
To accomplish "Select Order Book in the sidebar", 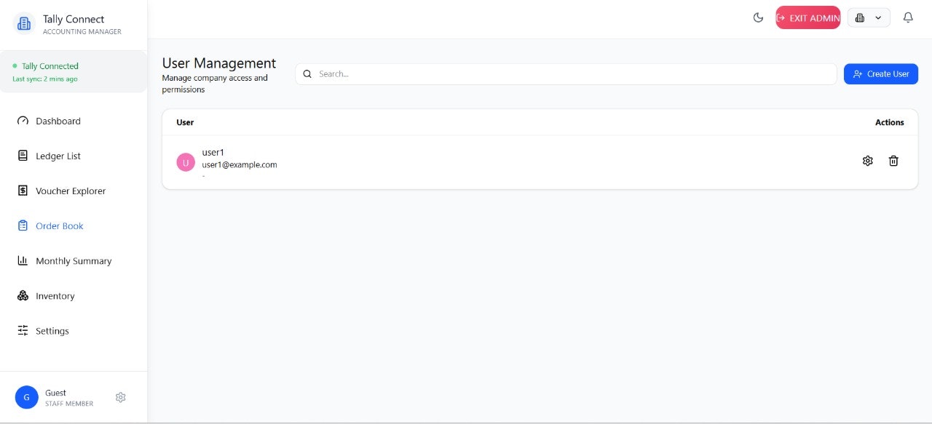I will (73, 225).
